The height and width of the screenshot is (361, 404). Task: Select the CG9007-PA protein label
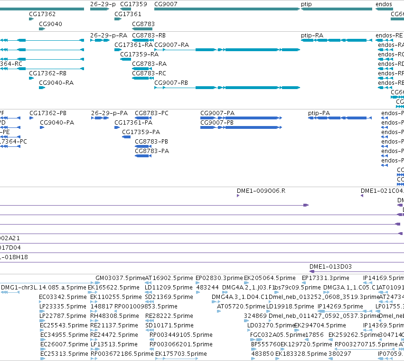tap(217, 113)
